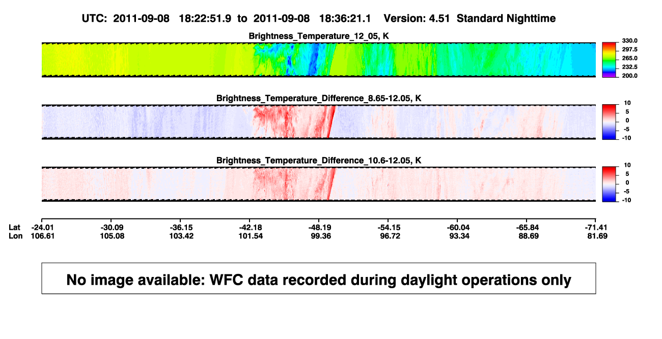The image size is (662, 339).
Task: Click latitude value -71.41
Action: click(596, 227)
